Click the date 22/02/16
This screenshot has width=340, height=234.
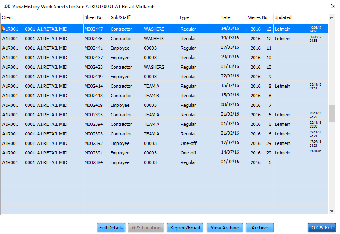[x=230, y=76]
